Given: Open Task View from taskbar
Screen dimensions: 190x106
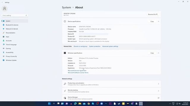Looking at the screenshot, I should coord(58,104).
